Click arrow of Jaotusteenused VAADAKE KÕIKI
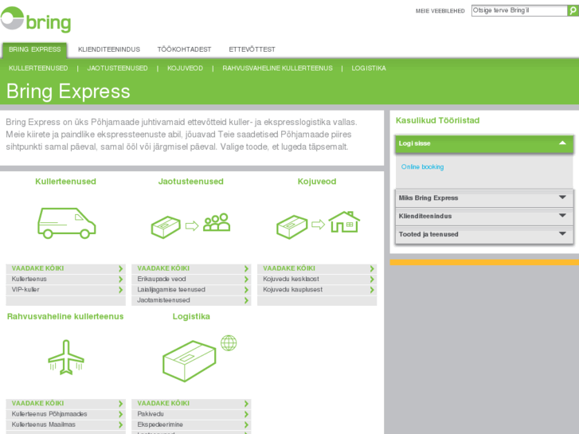579x434 pixels. pyautogui.click(x=246, y=268)
